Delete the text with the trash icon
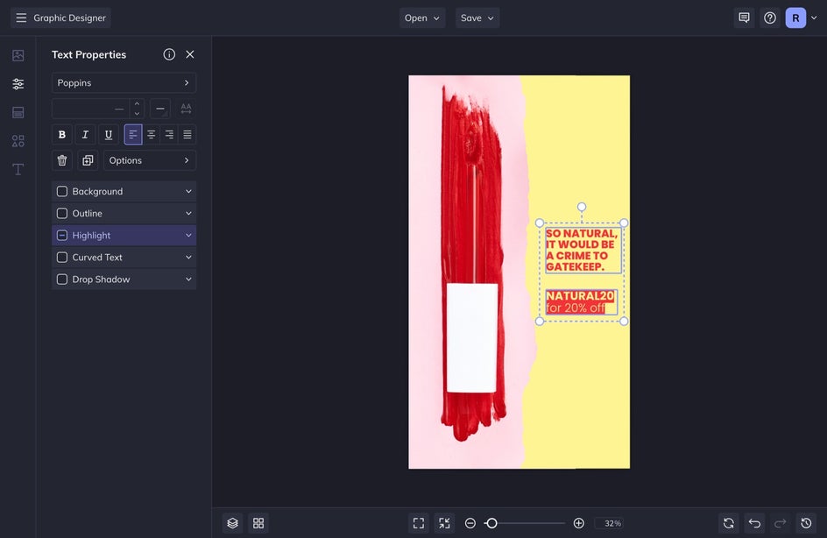 coord(62,160)
